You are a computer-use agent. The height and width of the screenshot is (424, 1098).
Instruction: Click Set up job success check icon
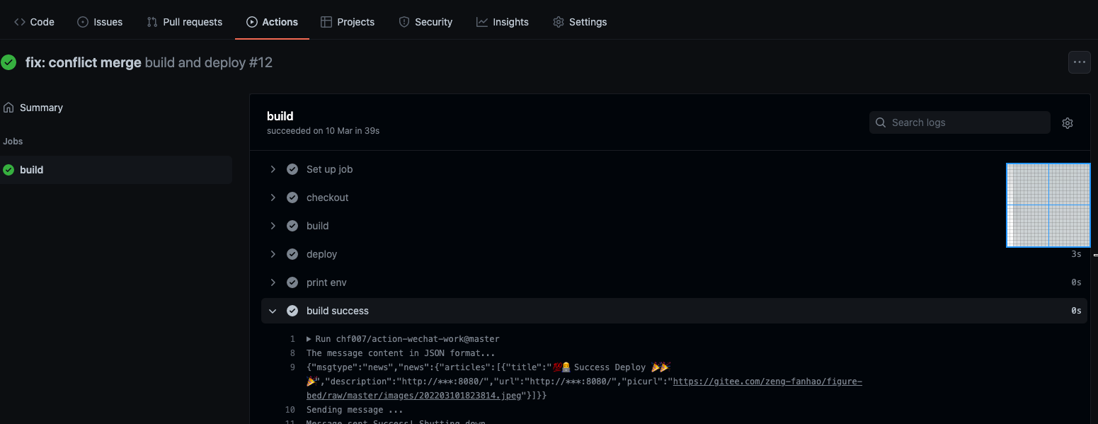click(x=292, y=169)
